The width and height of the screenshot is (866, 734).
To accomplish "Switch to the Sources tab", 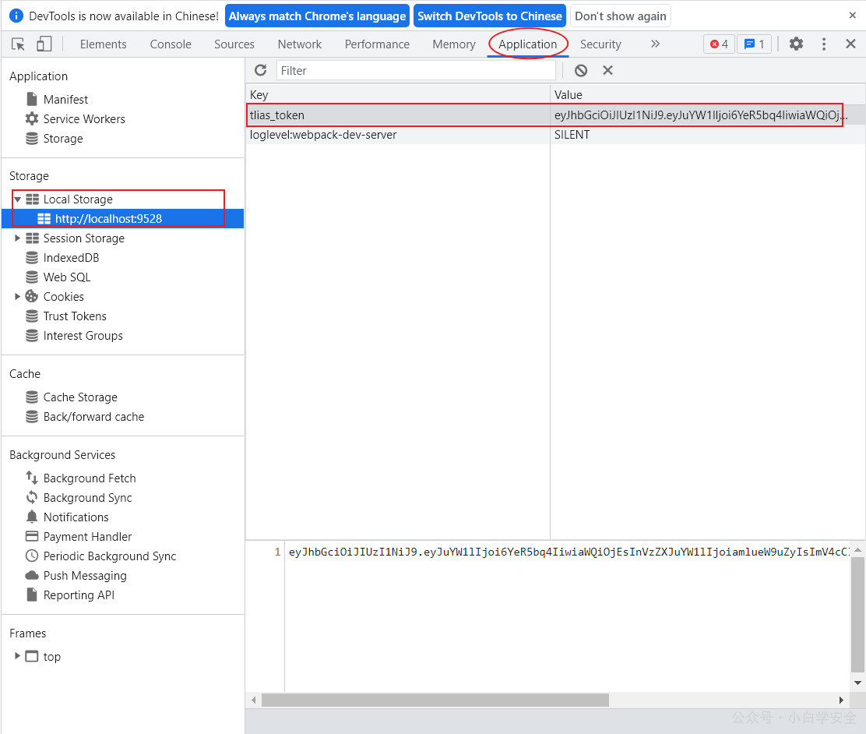I will click(x=234, y=44).
